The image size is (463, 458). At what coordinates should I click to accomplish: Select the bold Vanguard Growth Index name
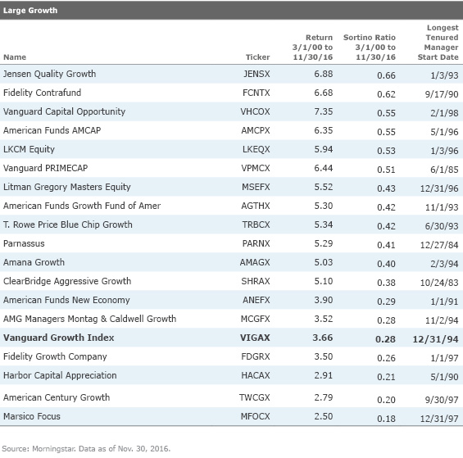tap(59, 338)
